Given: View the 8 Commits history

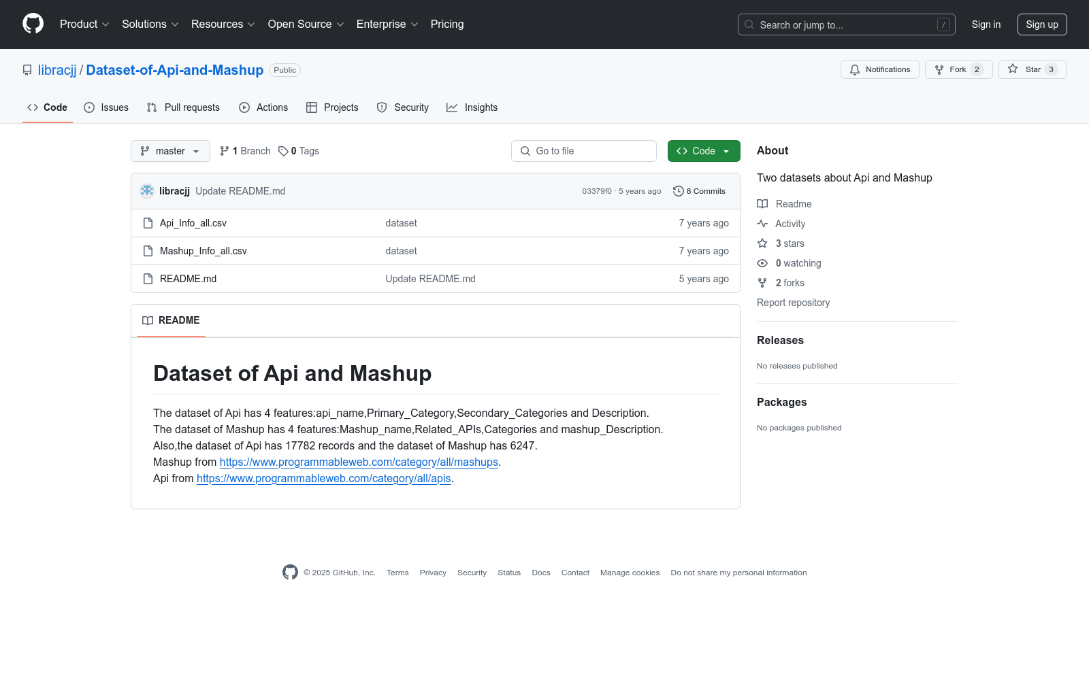Looking at the screenshot, I should click(699, 191).
